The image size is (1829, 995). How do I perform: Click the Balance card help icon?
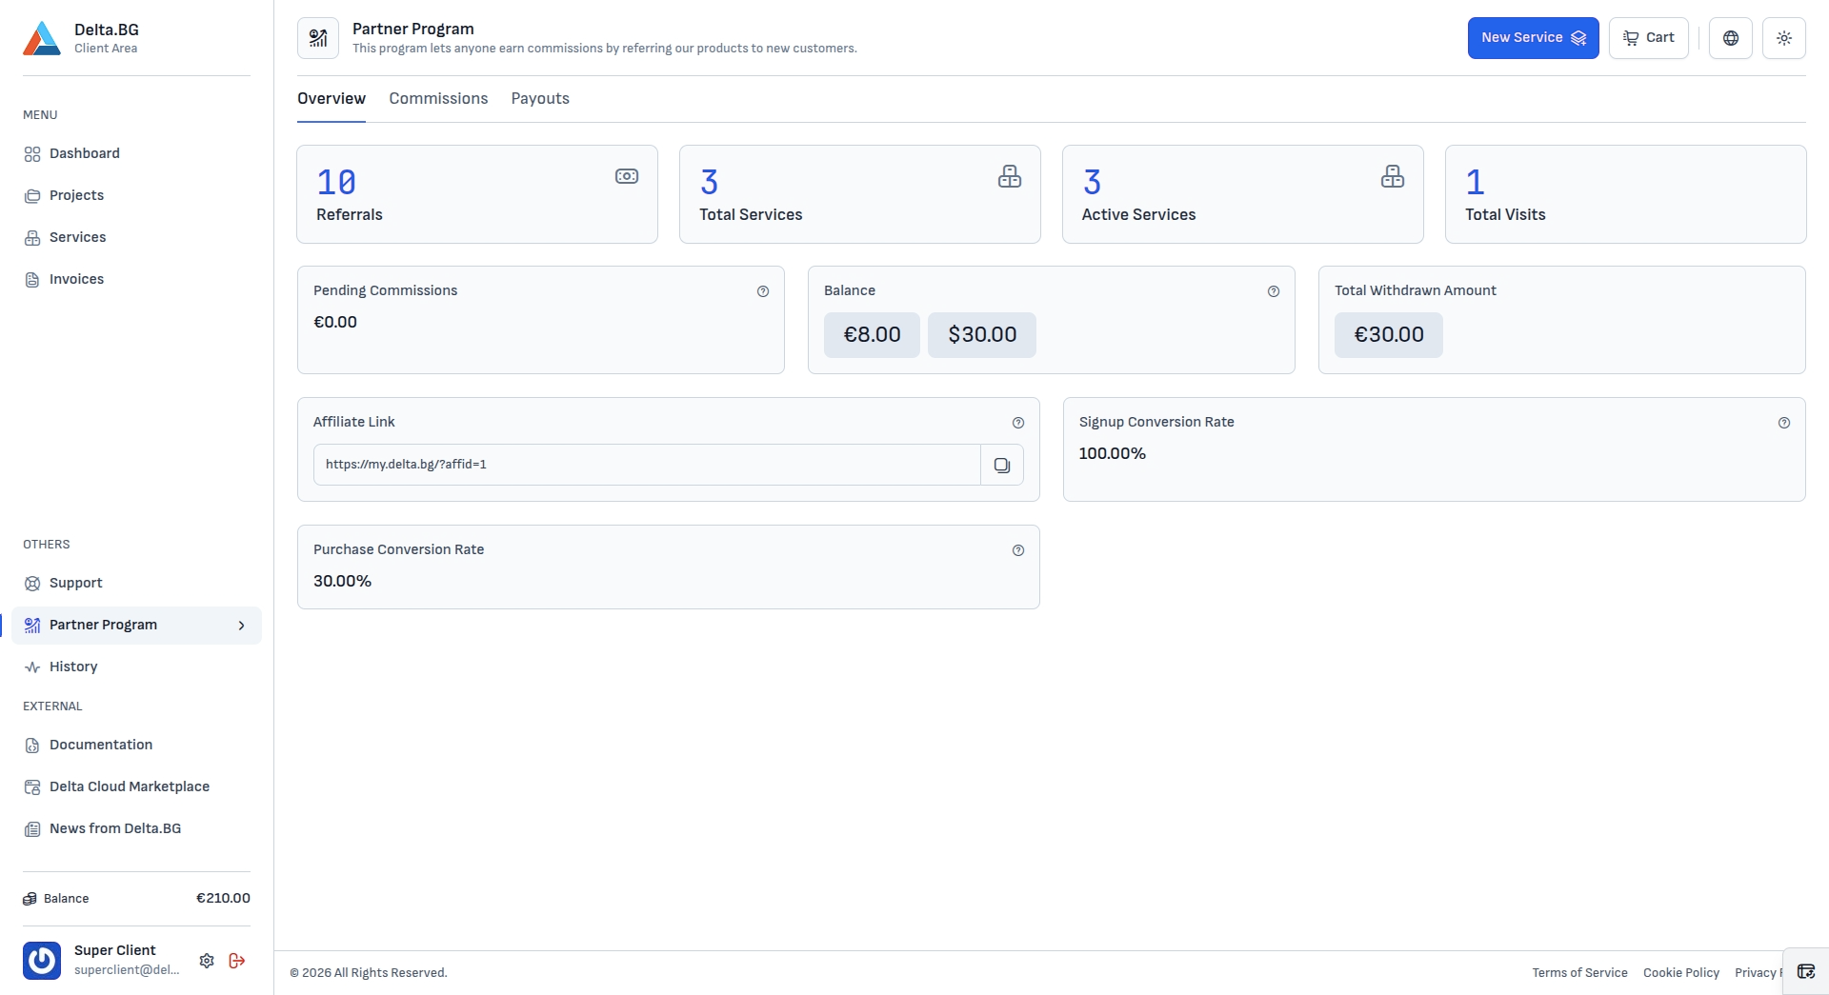[1274, 291]
